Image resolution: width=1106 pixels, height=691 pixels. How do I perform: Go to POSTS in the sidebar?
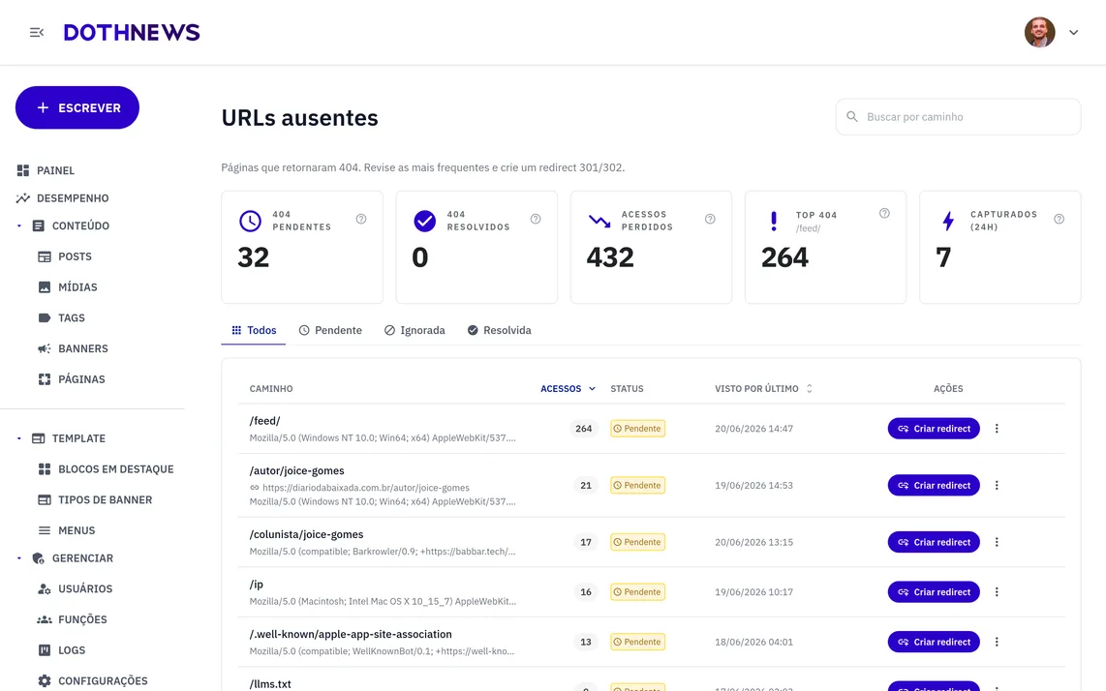pyautogui.click(x=65, y=256)
